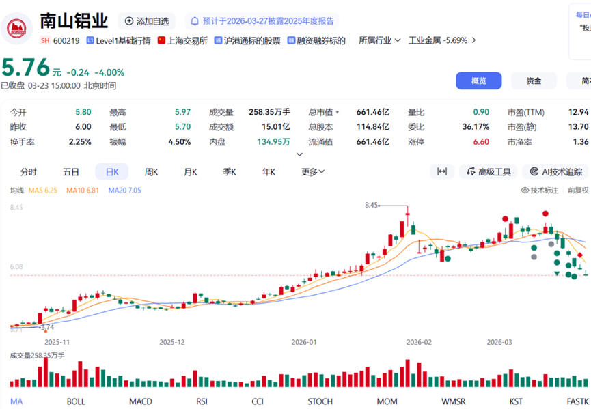Image resolution: width=591 pixels, height=409 pixels.
Task: Click the 上海交易所 flag icon
Action: coord(162,40)
